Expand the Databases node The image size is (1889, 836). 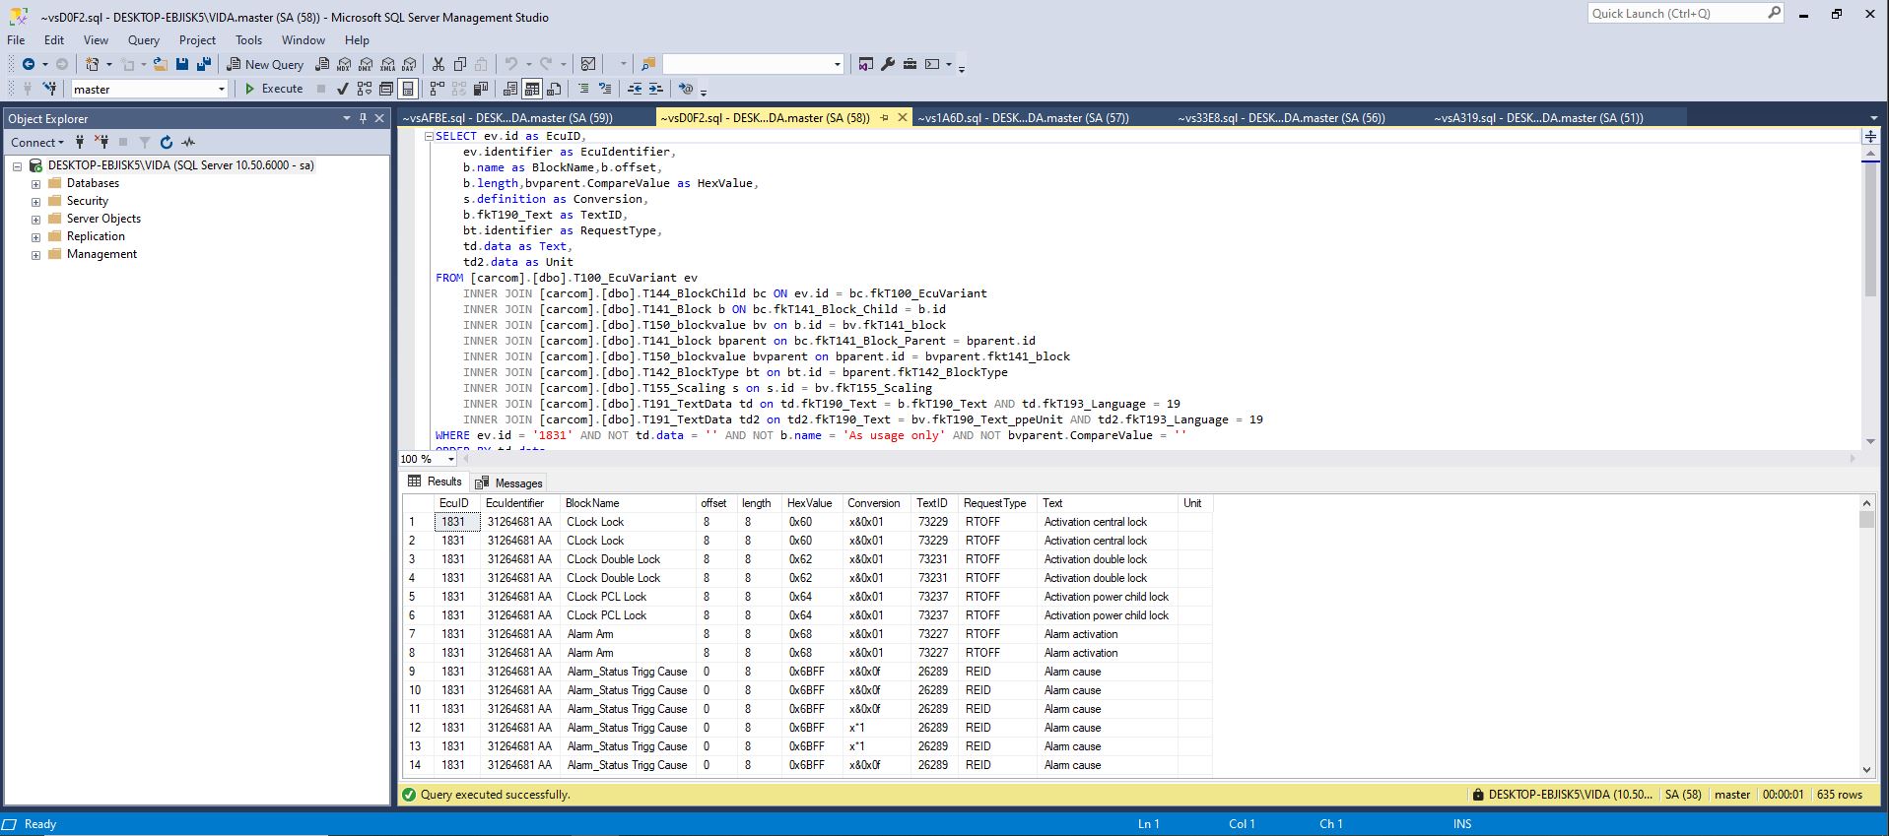click(36, 184)
